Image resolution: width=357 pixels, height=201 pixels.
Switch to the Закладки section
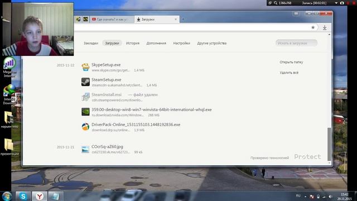pyautogui.click(x=91, y=43)
